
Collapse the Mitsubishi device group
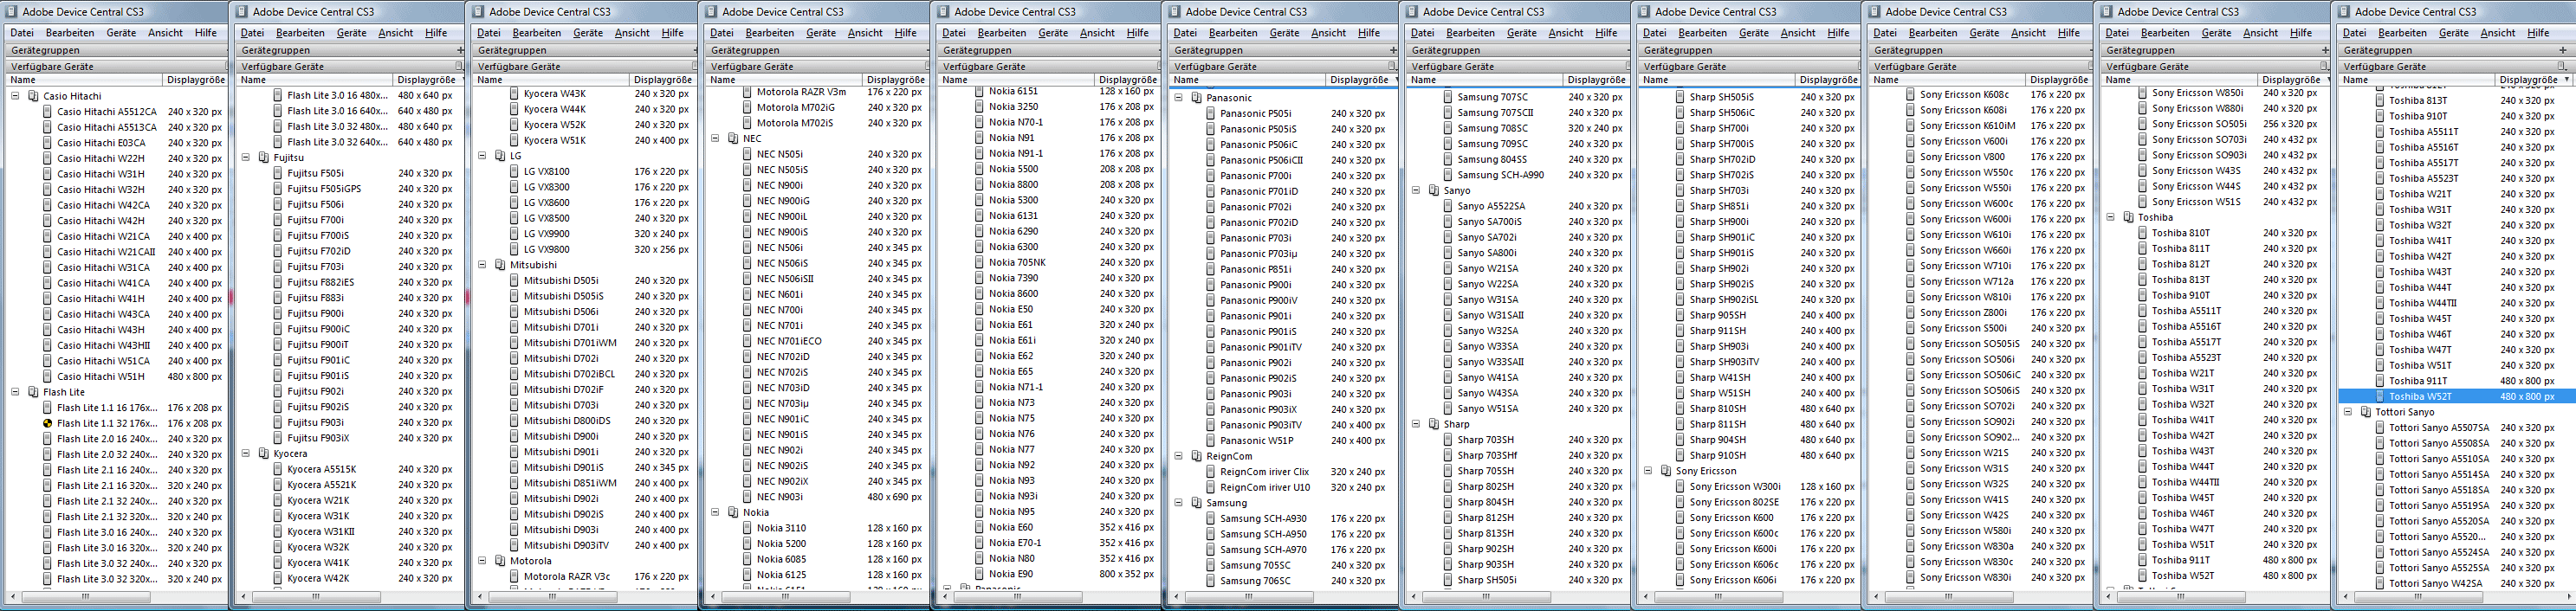click(482, 266)
